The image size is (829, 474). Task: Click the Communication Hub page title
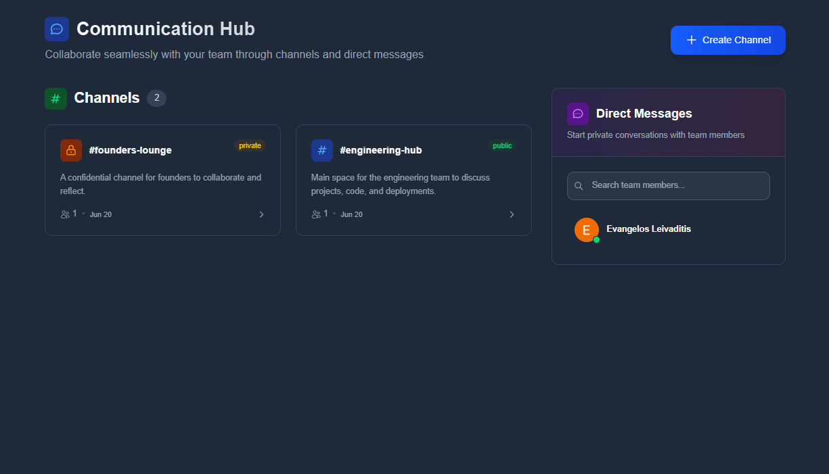pyautogui.click(x=166, y=29)
